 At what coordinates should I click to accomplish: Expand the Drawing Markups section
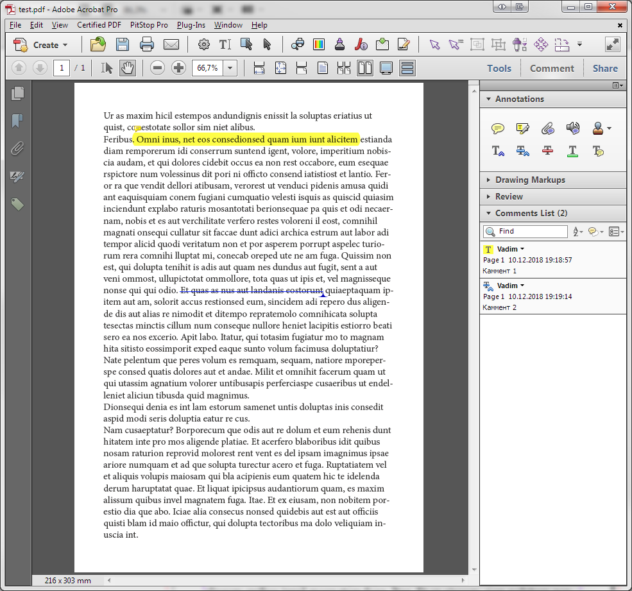point(529,180)
